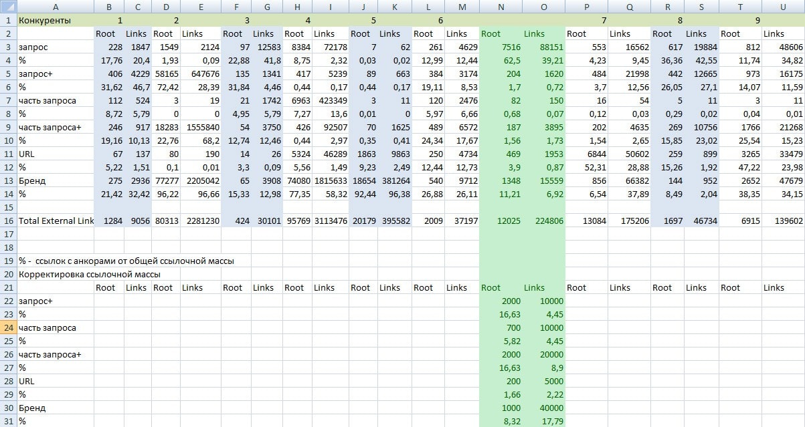Select column header N
The image size is (805, 427).
501,6
